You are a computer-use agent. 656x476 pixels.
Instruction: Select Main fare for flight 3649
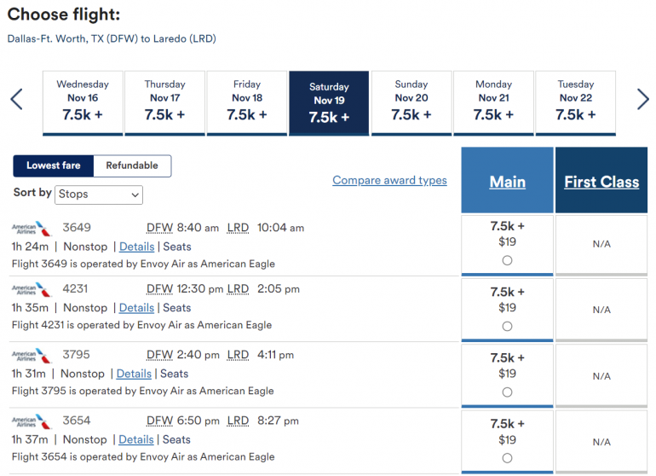click(x=507, y=261)
